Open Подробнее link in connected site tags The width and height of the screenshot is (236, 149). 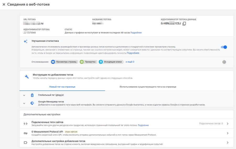(x=143, y=125)
